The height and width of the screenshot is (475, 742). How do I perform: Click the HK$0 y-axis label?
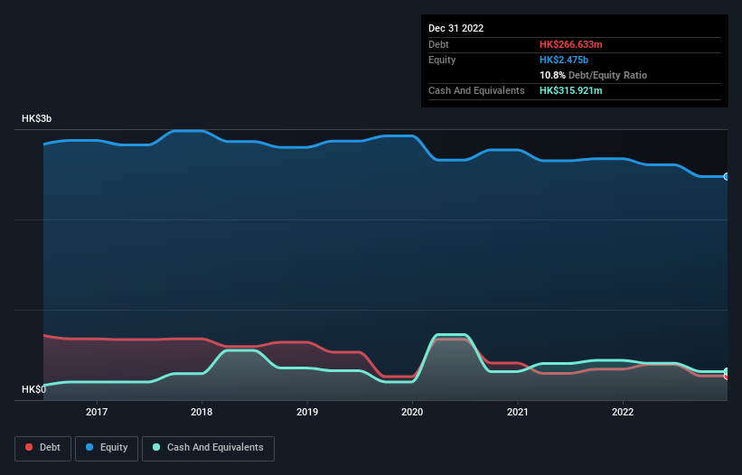click(x=34, y=389)
